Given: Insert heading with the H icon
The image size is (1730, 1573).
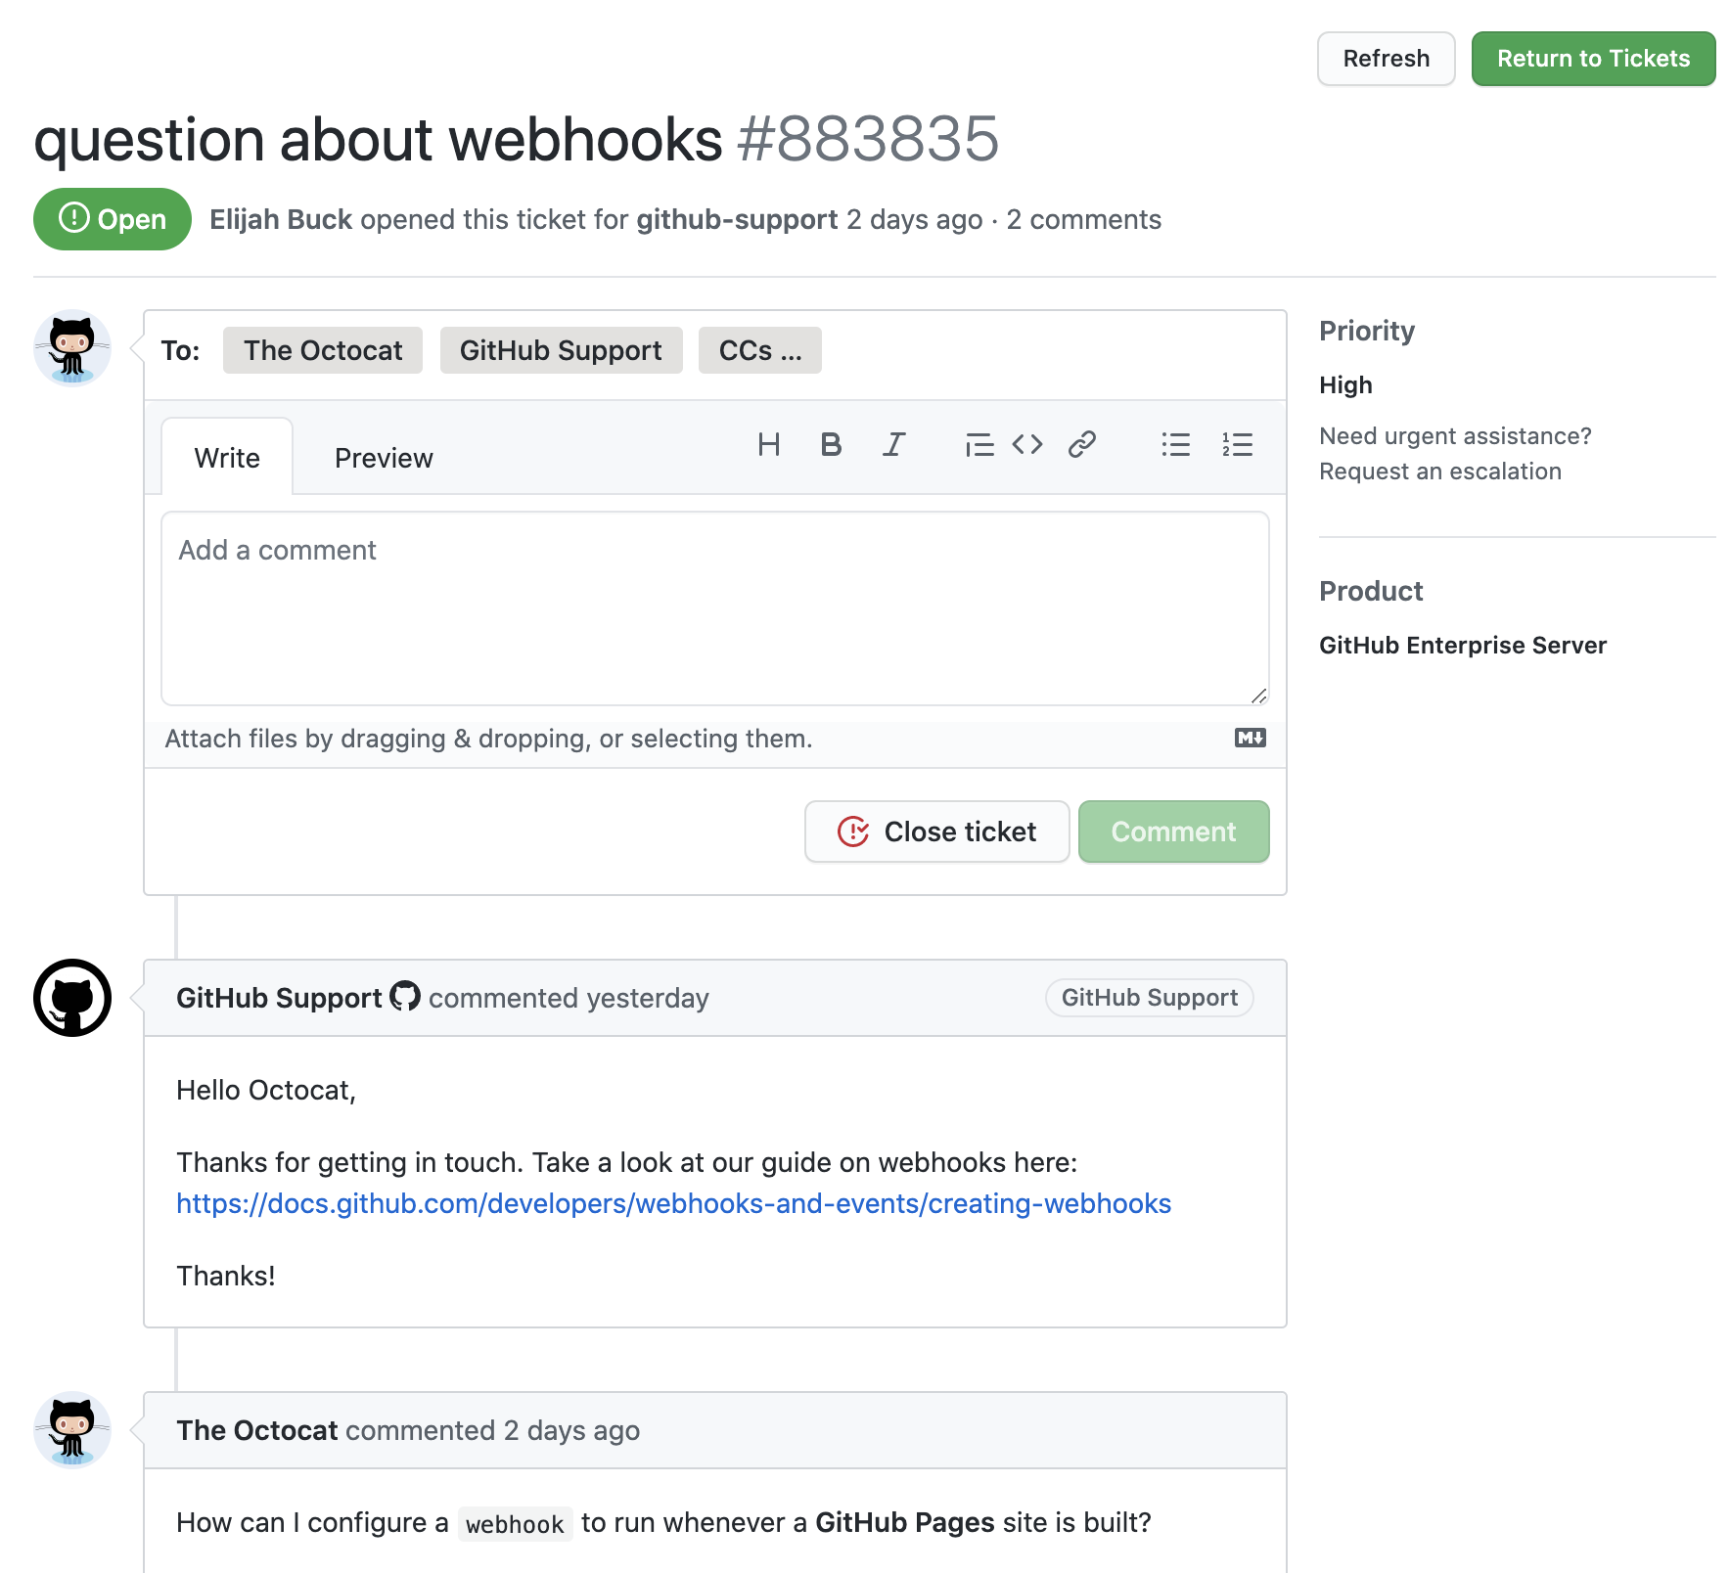Looking at the screenshot, I should (769, 445).
